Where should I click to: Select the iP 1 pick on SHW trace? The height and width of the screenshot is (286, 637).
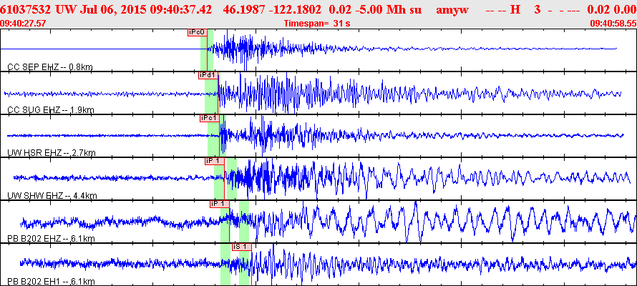(x=214, y=161)
